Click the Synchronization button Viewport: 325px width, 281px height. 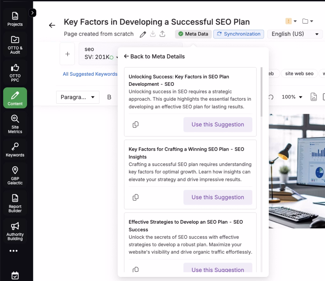[239, 34]
